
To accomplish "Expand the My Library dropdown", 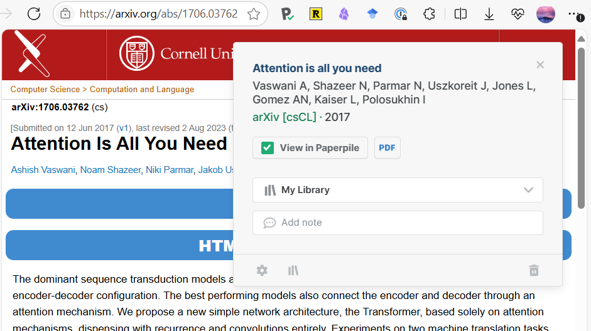I will coord(398,190).
